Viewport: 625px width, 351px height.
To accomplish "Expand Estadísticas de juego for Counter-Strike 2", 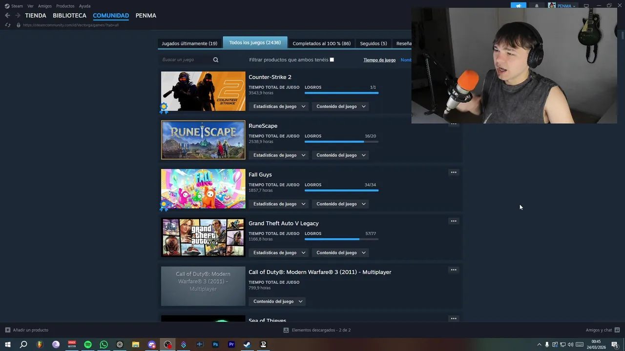I will [x=279, y=106].
